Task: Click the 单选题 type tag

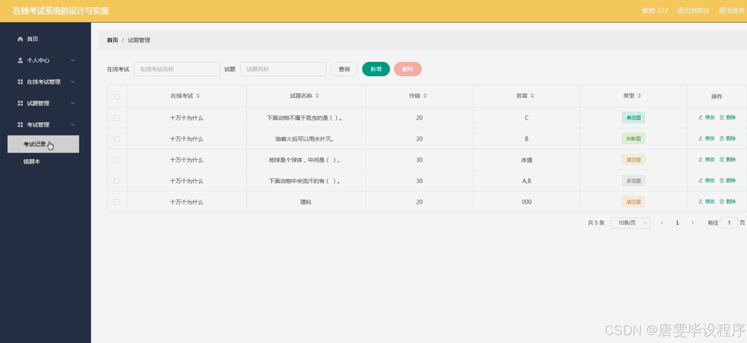Action: coord(634,118)
